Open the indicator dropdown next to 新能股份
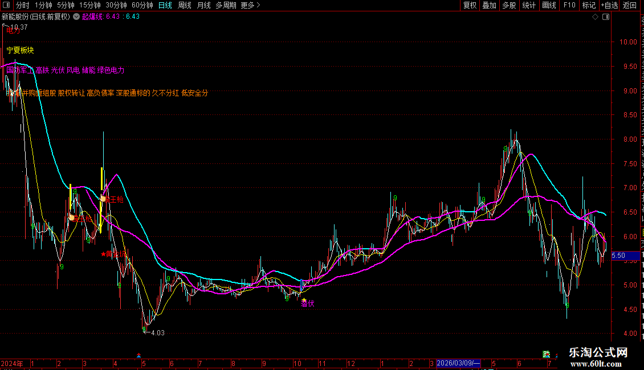644x370 pixels. point(76,17)
